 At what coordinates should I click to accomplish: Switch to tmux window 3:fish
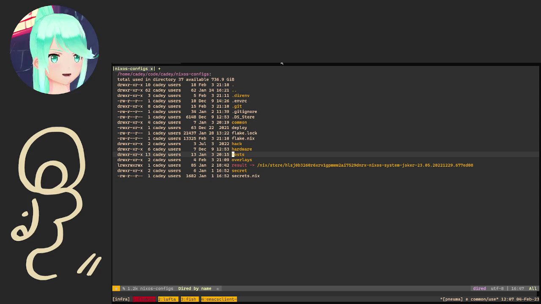[189, 299]
